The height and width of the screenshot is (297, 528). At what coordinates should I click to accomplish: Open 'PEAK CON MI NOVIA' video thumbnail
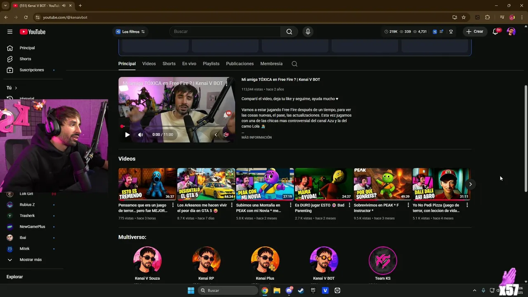265,184
